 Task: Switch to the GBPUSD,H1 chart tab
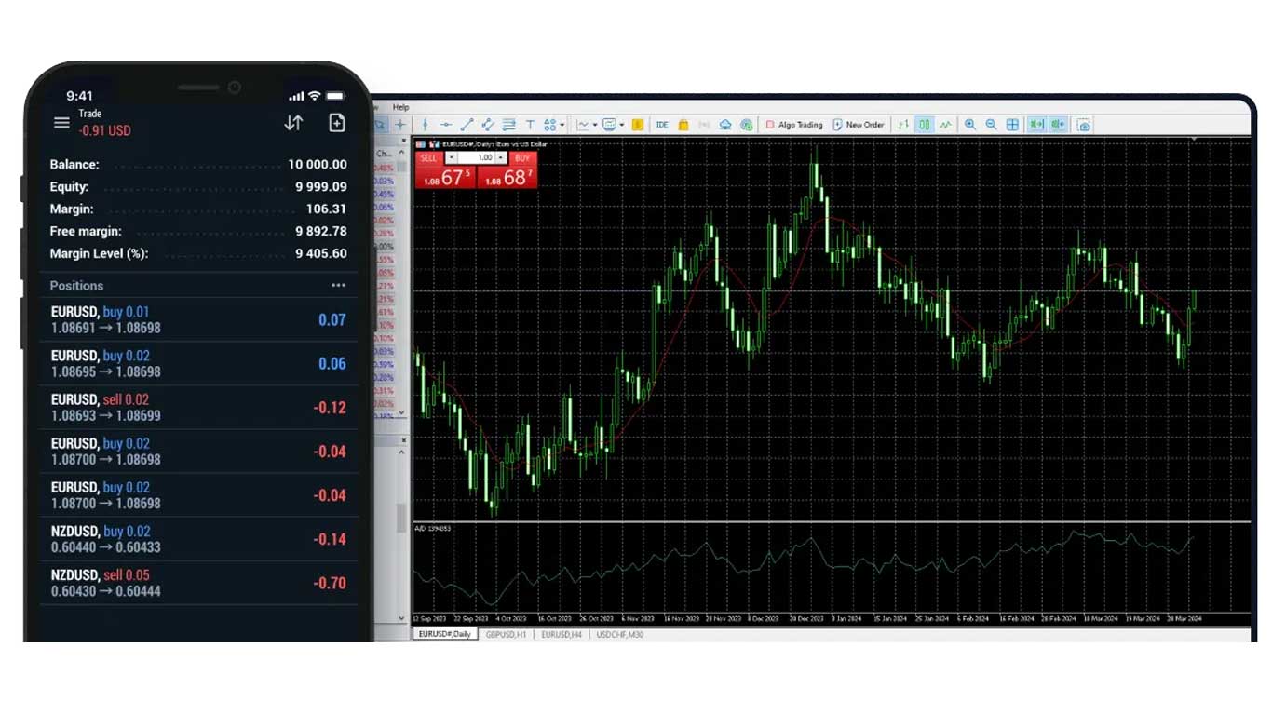pyautogui.click(x=507, y=634)
